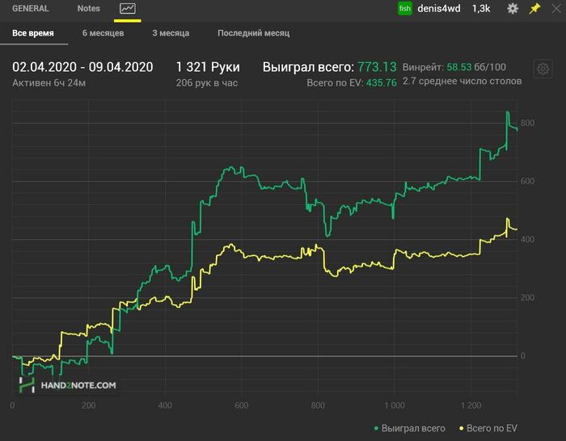
Task: Click the 200 y-axis label
Action: [527, 298]
